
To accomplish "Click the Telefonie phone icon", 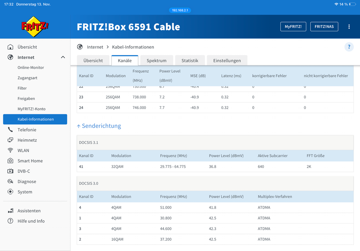I will point(10,130).
